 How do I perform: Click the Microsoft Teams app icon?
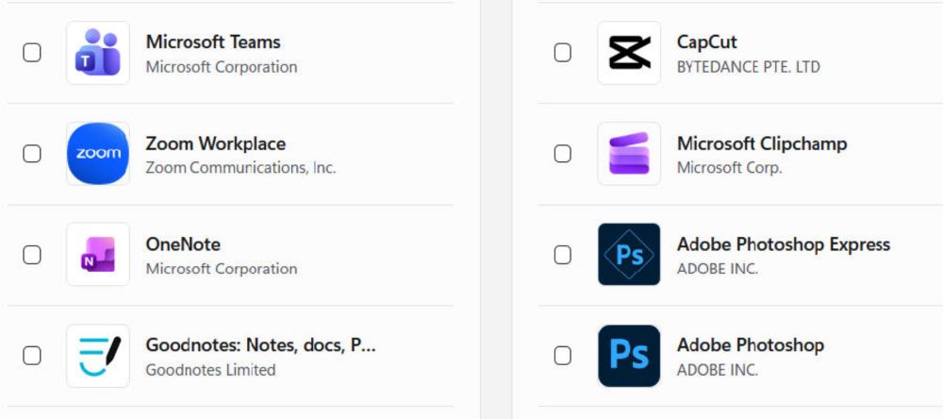(x=98, y=53)
